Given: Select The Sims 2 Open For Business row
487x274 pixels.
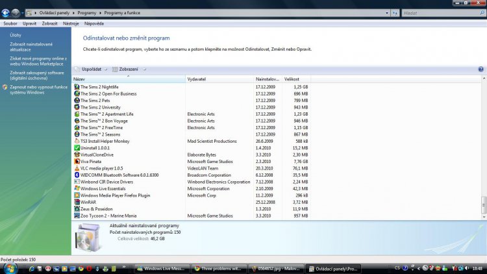Looking at the screenshot, I should point(192,93).
